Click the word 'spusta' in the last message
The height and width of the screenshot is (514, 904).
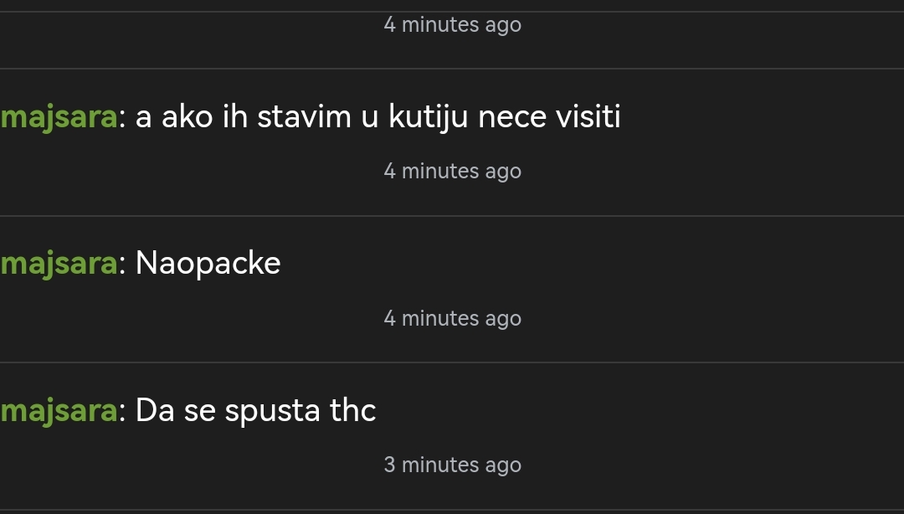[272, 413]
